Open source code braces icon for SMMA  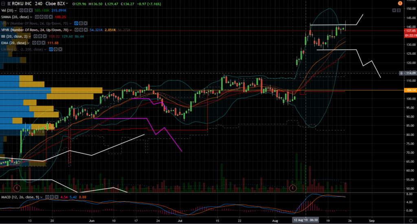(x=46, y=17)
